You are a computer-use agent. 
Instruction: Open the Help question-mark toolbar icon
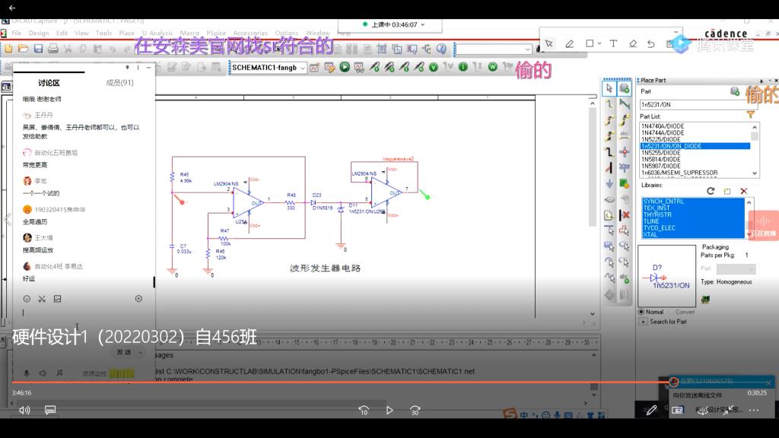click(x=442, y=49)
